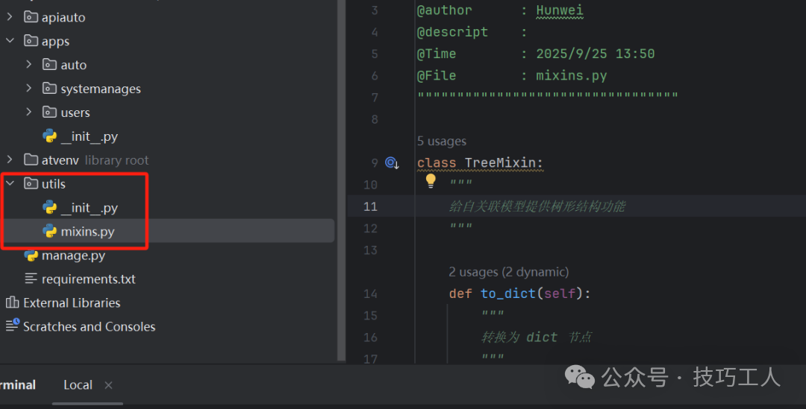Select External Libraries node
The height and width of the screenshot is (409, 806).
pos(72,302)
